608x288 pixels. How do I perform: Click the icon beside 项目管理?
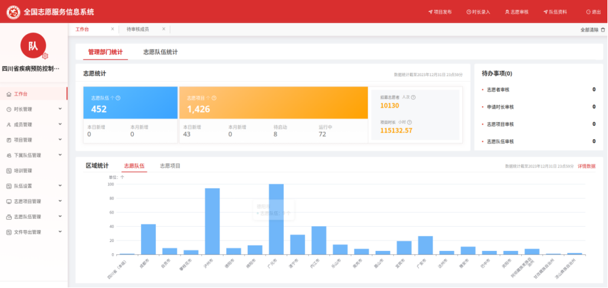tap(9, 140)
